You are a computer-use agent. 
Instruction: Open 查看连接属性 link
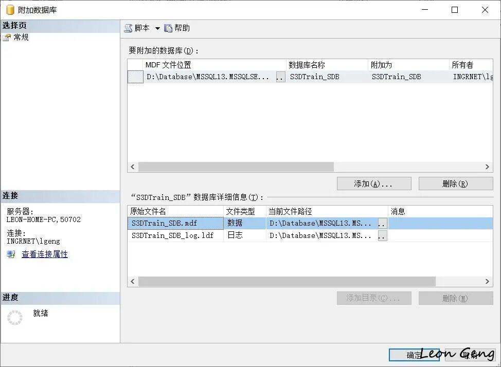[45, 254]
